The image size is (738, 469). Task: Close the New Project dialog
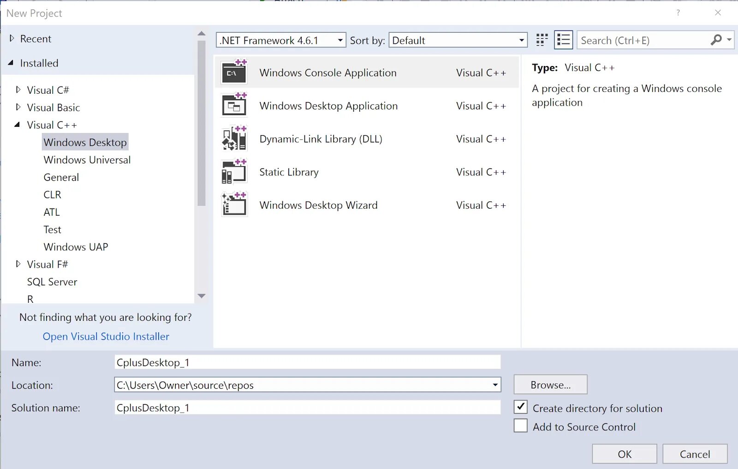(x=718, y=13)
